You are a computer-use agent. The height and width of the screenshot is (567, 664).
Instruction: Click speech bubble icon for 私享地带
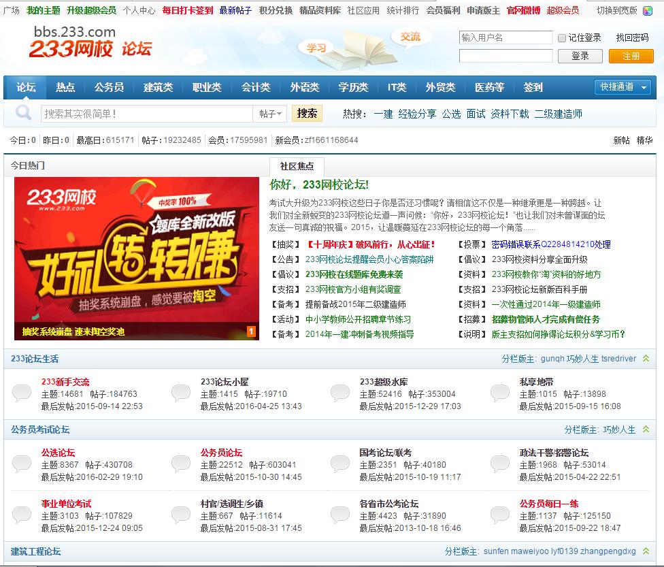(499, 393)
